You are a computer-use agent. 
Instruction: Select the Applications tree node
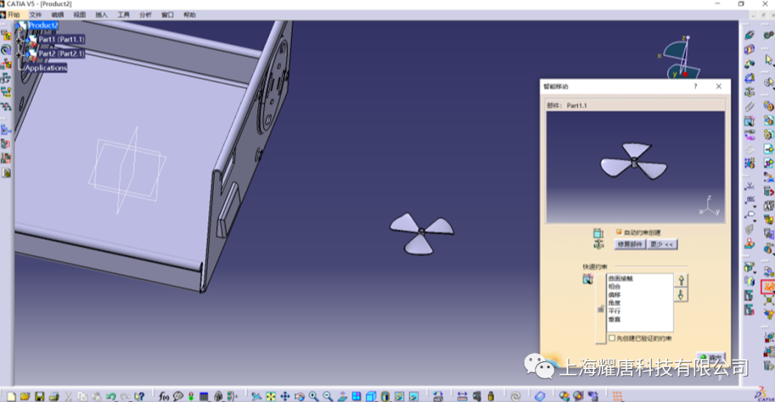tap(46, 67)
